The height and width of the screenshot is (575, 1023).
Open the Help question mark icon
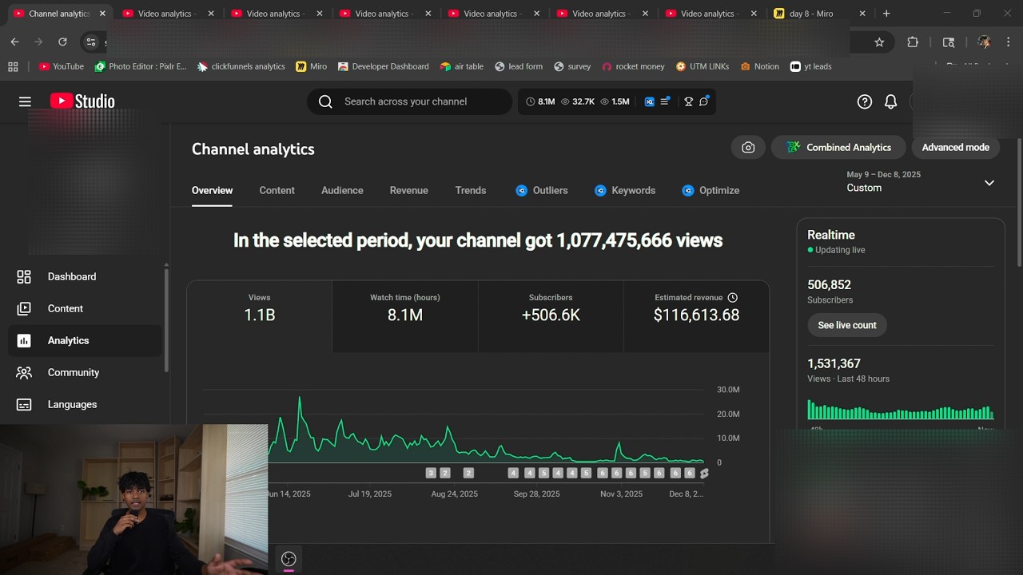tap(865, 101)
